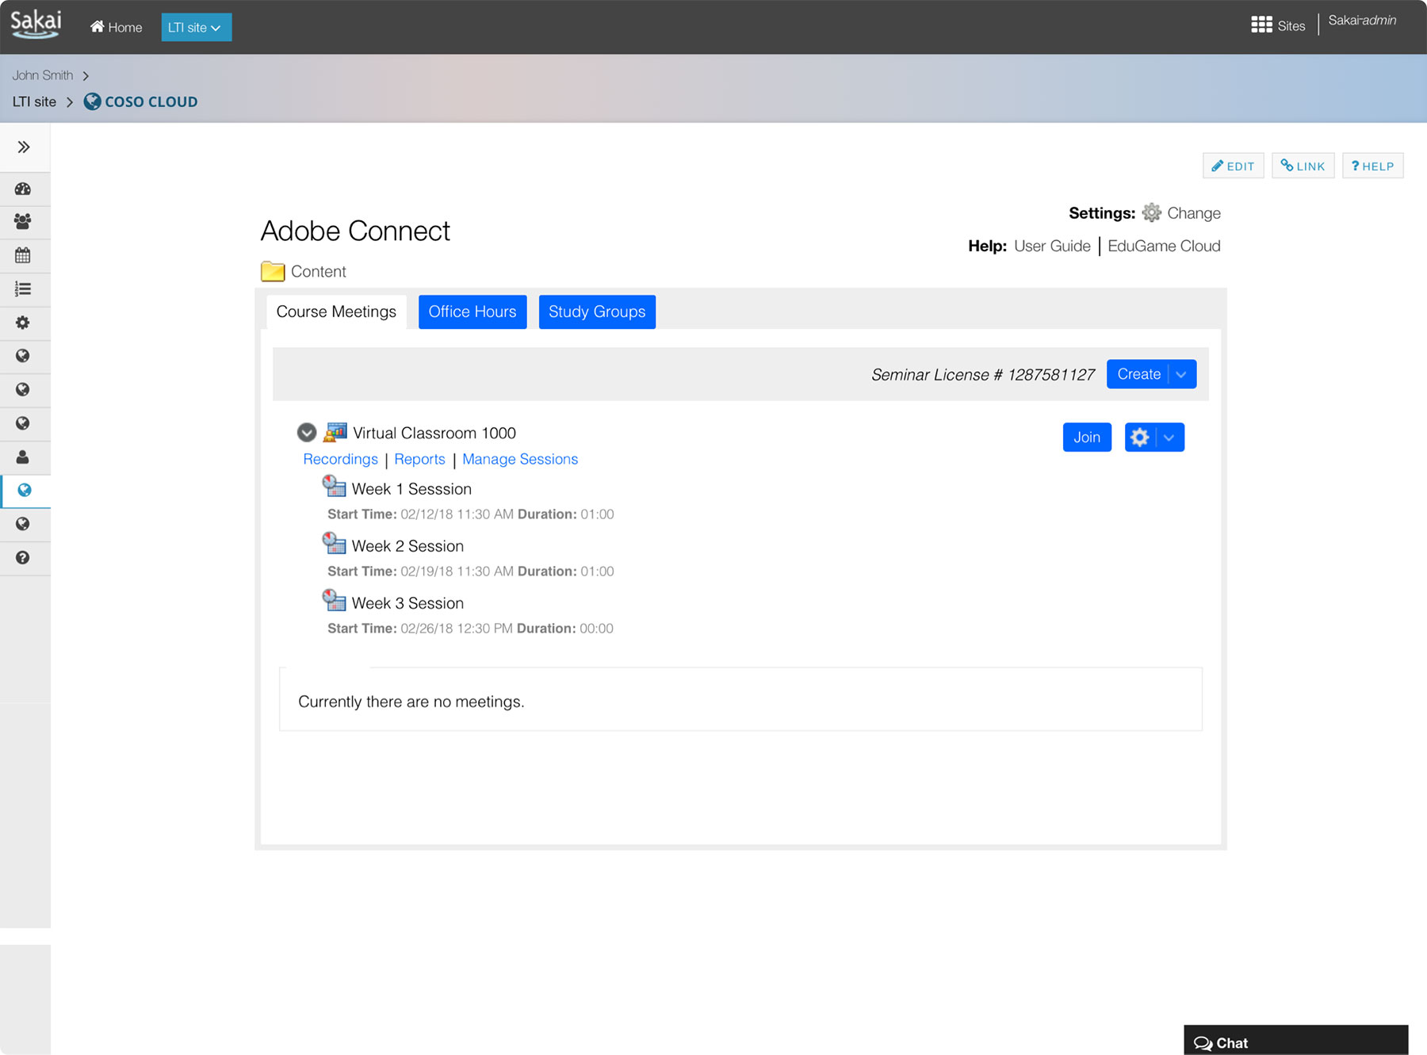The width and height of the screenshot is (1427, 1055).
Task: Open the Create dropdown arrow
Action: 1182,374
